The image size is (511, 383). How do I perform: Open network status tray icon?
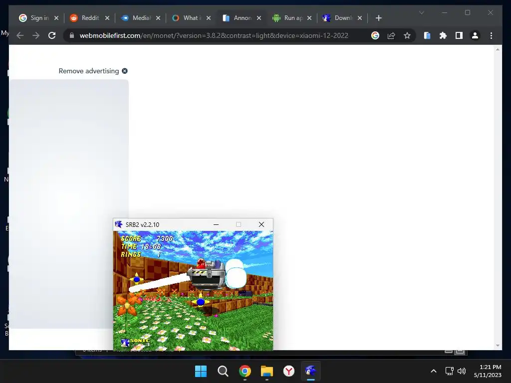(x=450, y=371)
